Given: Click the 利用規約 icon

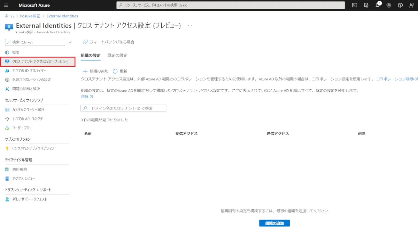Looking at the screenshot, I should click(x=7, y=170).
